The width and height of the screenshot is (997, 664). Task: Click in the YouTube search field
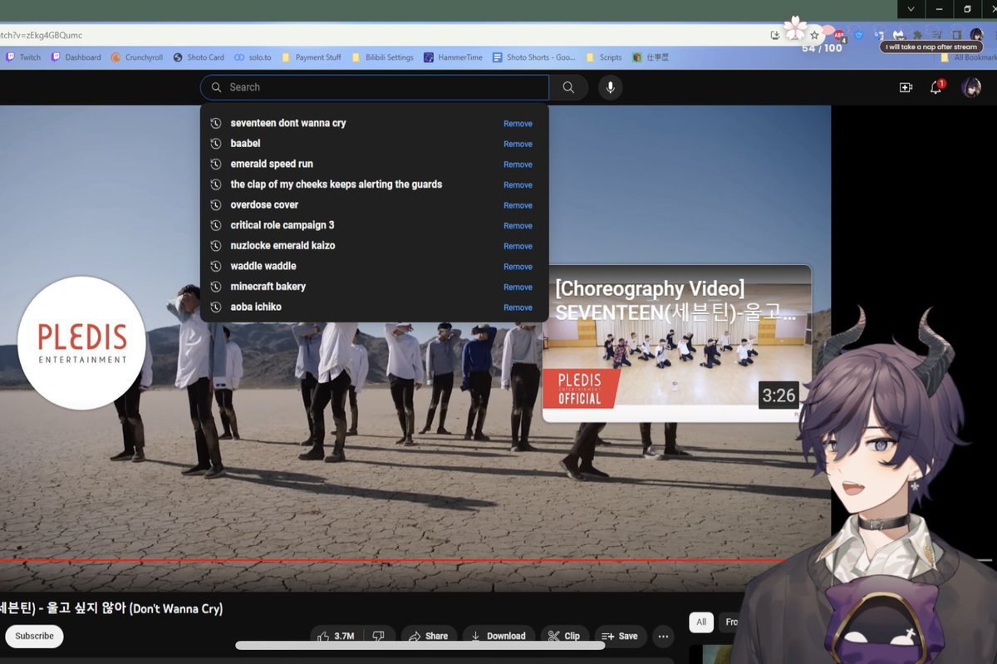tap(375, 87)
